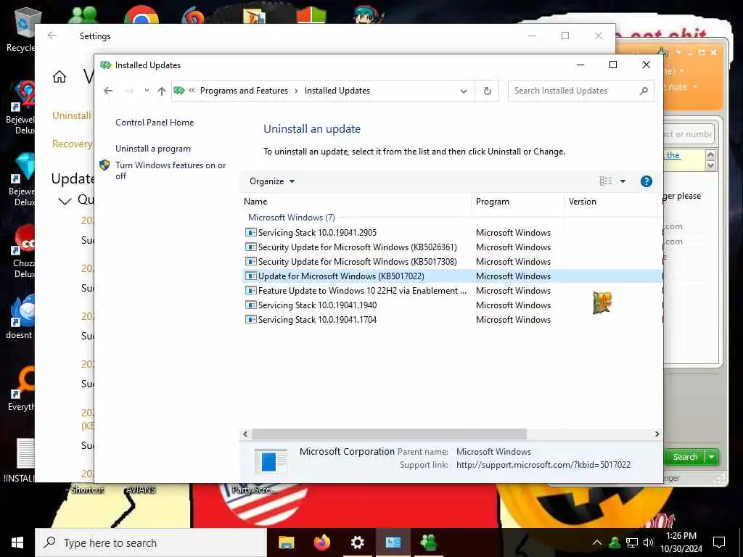Open Programs and Features breadcrumb
Viewport: 743px width, 557px height.
244,91
